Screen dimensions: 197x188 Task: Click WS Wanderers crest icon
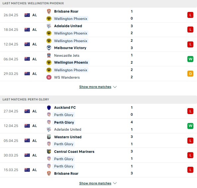click(x=49, y=77)
